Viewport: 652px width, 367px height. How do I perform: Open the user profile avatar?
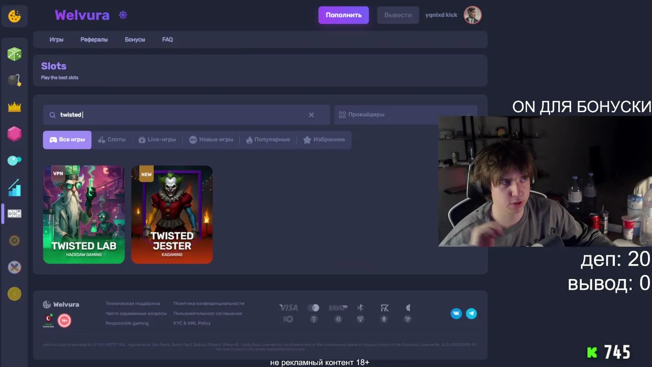point(472,15)
